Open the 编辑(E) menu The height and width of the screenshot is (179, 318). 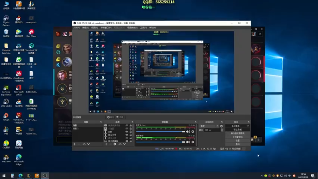(x=85, y=27)
